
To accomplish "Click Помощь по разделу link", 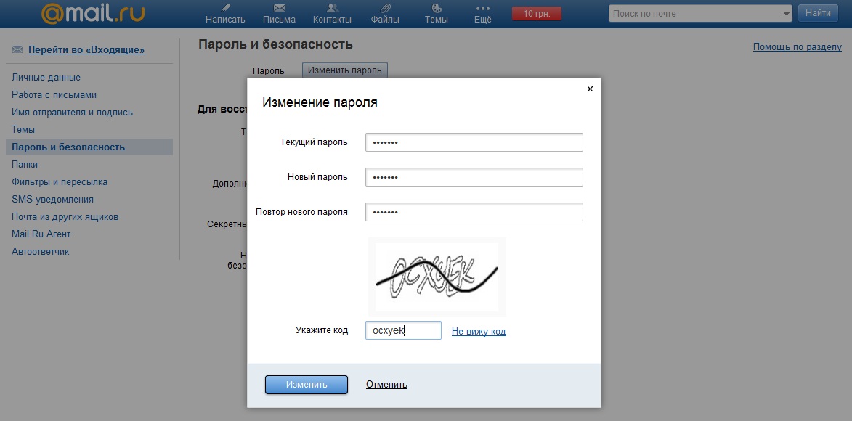I will 797,46.
